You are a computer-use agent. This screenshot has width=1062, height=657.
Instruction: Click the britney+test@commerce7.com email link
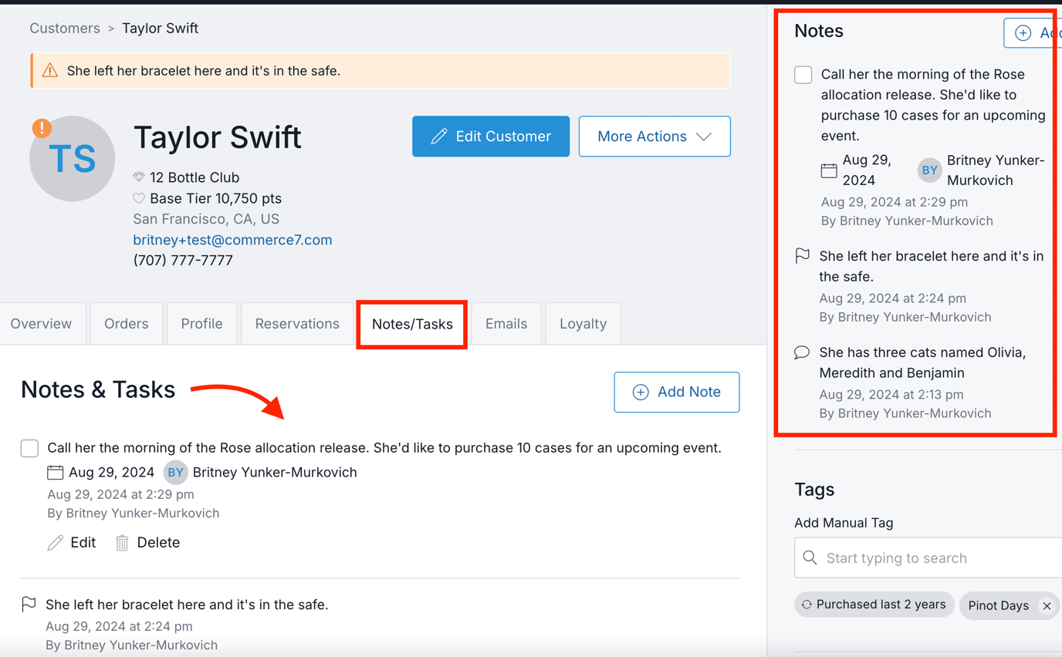point(232,240)
